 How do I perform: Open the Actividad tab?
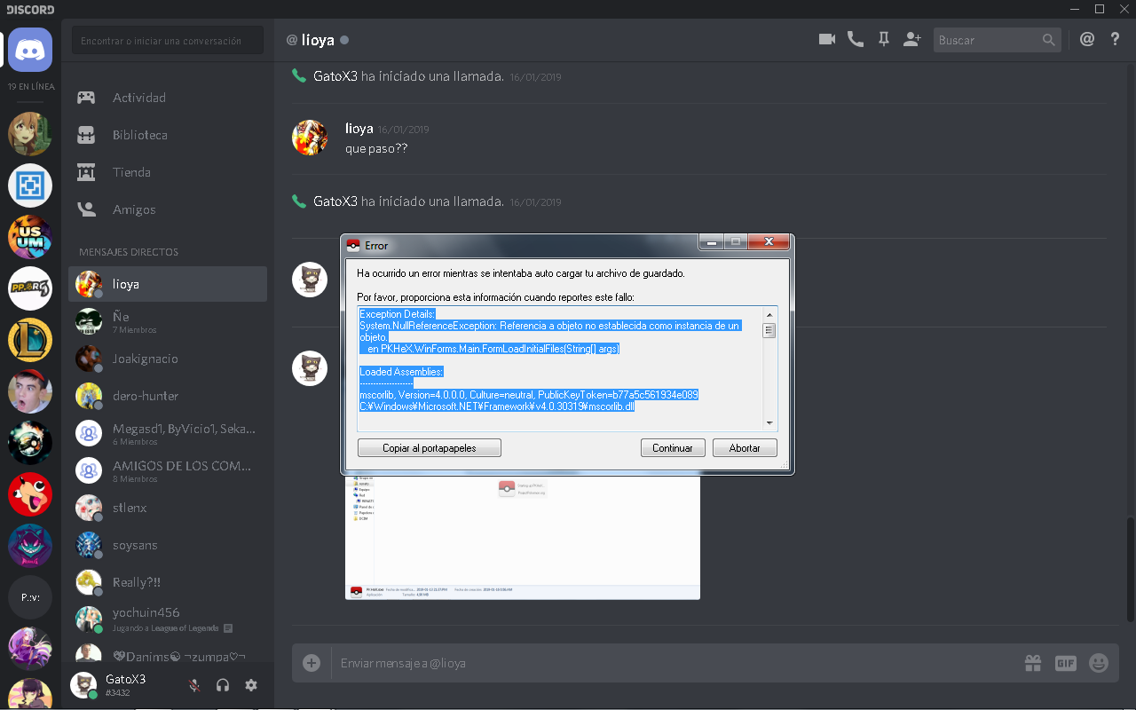pos(139,98)
